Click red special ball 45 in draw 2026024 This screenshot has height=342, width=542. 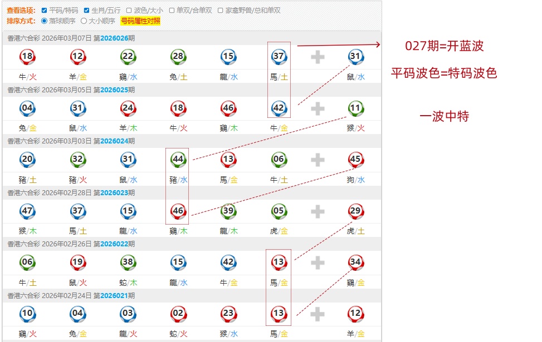coord(355,160)
